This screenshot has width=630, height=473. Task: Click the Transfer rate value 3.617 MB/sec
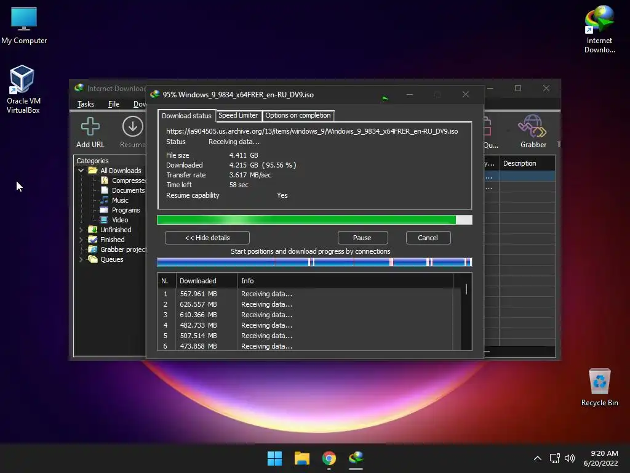pos(250,175)
